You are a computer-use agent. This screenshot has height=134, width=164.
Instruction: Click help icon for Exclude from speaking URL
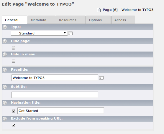(x=5, y=119)
